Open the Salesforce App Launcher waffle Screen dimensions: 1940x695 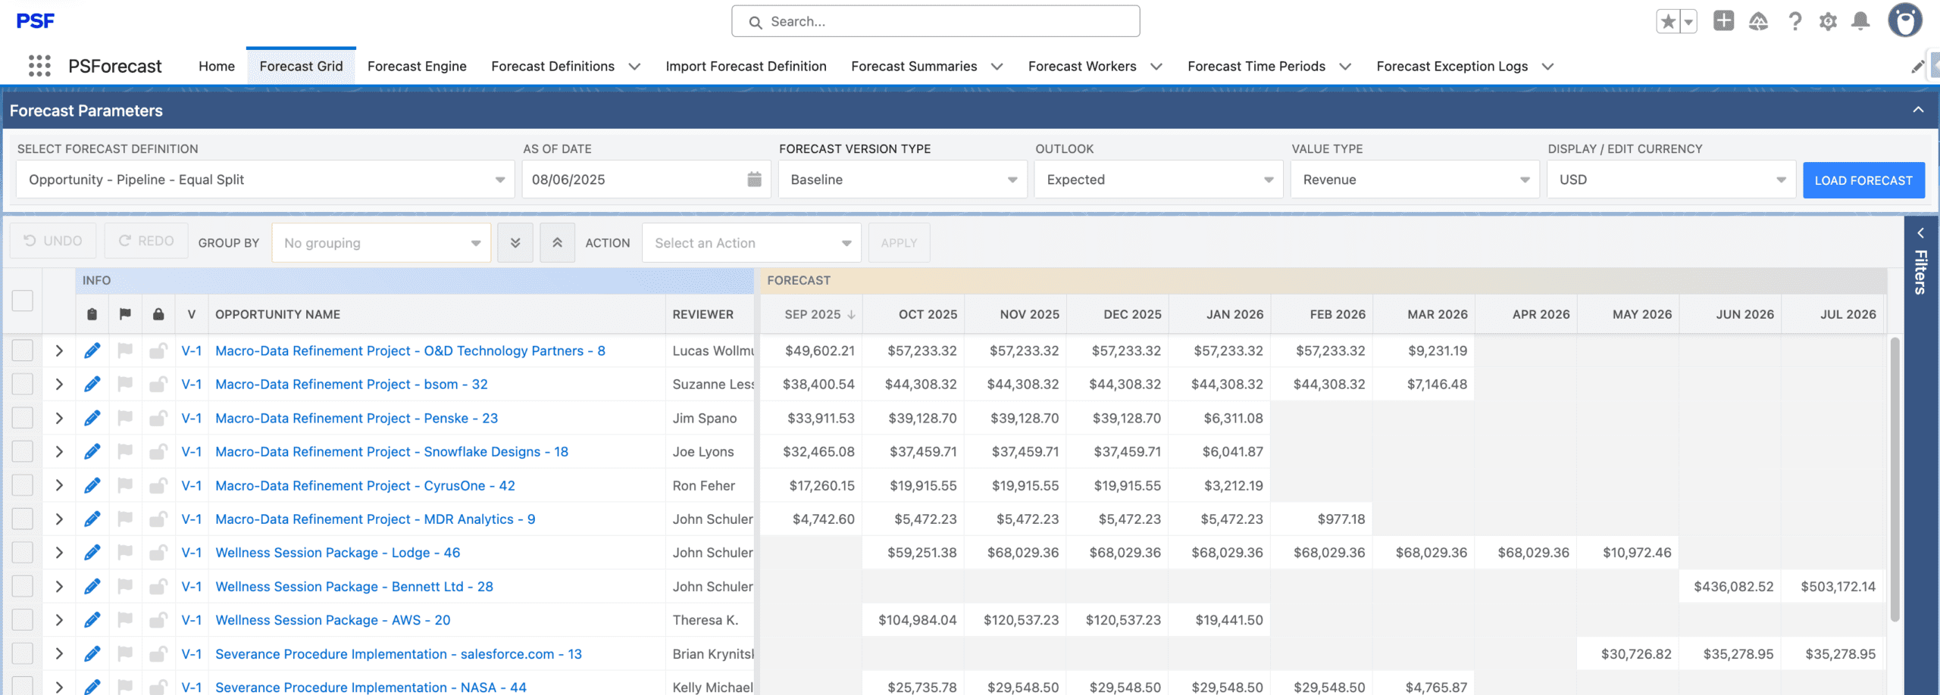40,66
